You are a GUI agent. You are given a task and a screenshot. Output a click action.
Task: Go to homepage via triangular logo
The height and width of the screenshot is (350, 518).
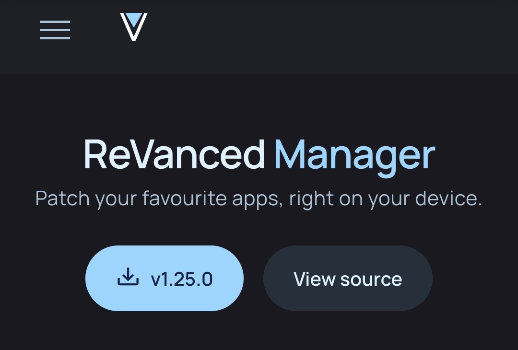[134, 27]
